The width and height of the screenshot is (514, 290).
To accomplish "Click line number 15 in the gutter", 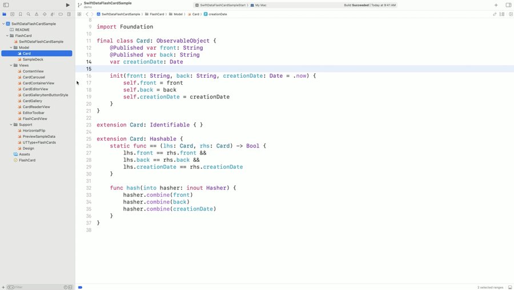I will (89, 69).
